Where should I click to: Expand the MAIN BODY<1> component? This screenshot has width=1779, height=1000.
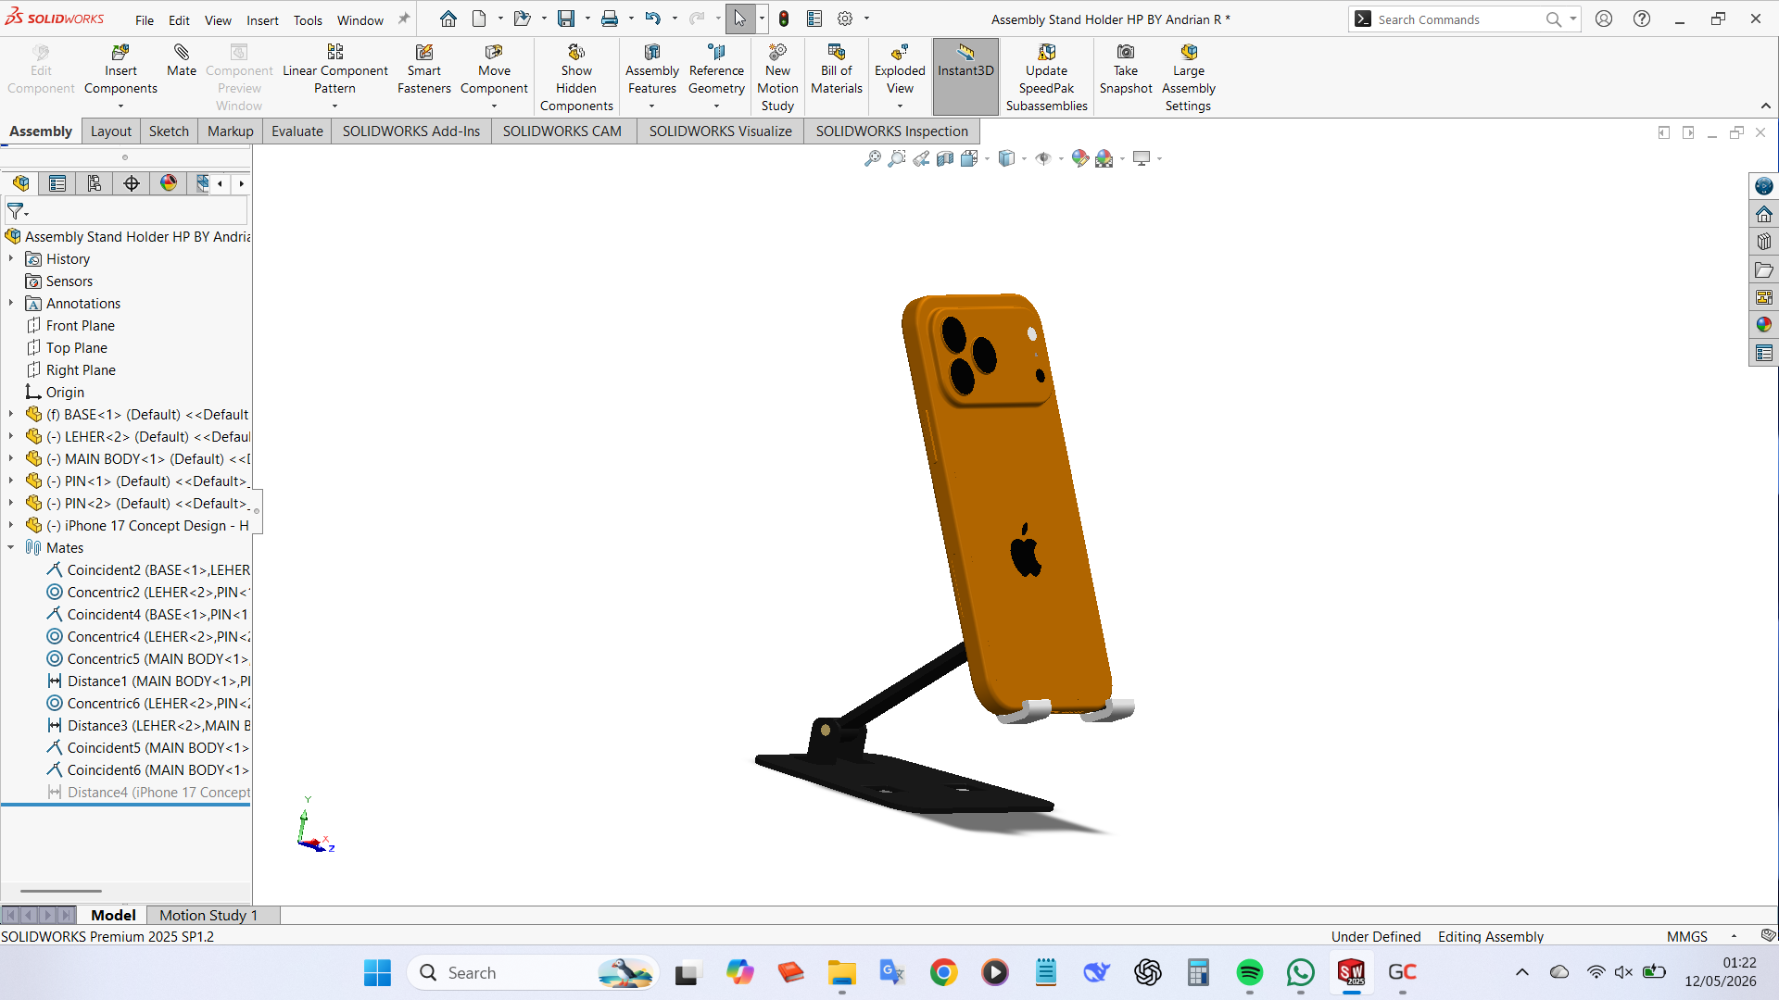(x=11, y=459)
